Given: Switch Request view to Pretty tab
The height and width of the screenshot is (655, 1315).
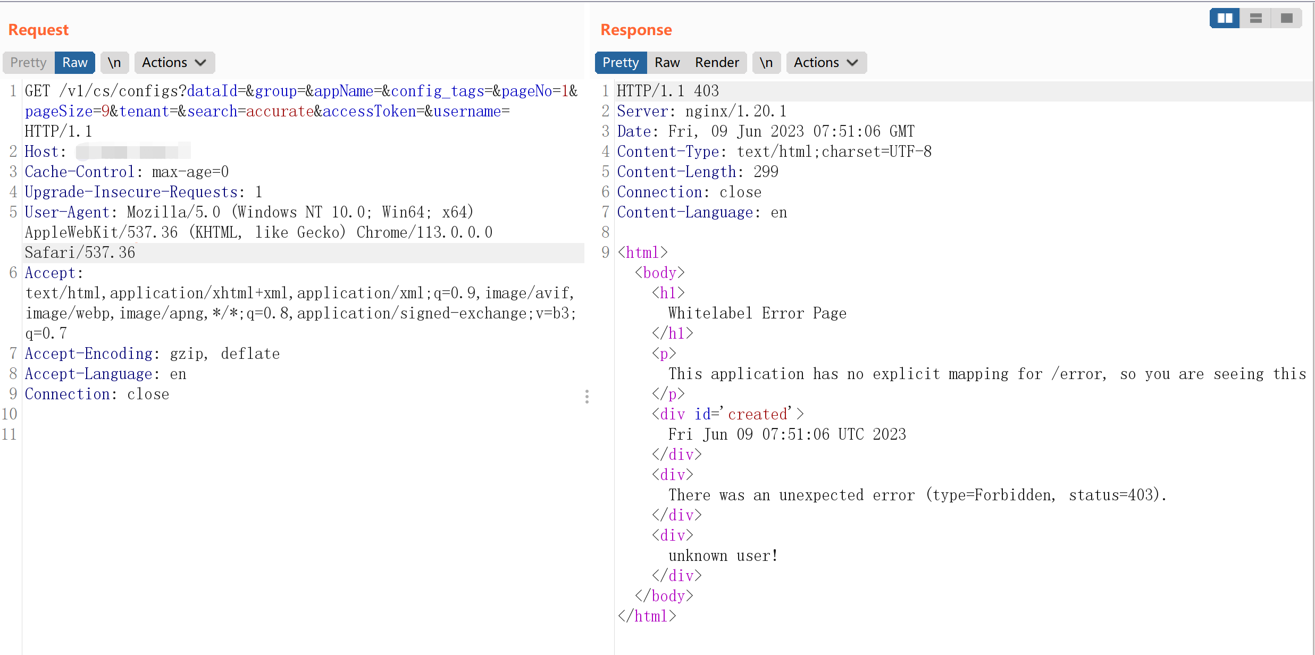Looking at the screenshot, I should [x=28, y=63].
